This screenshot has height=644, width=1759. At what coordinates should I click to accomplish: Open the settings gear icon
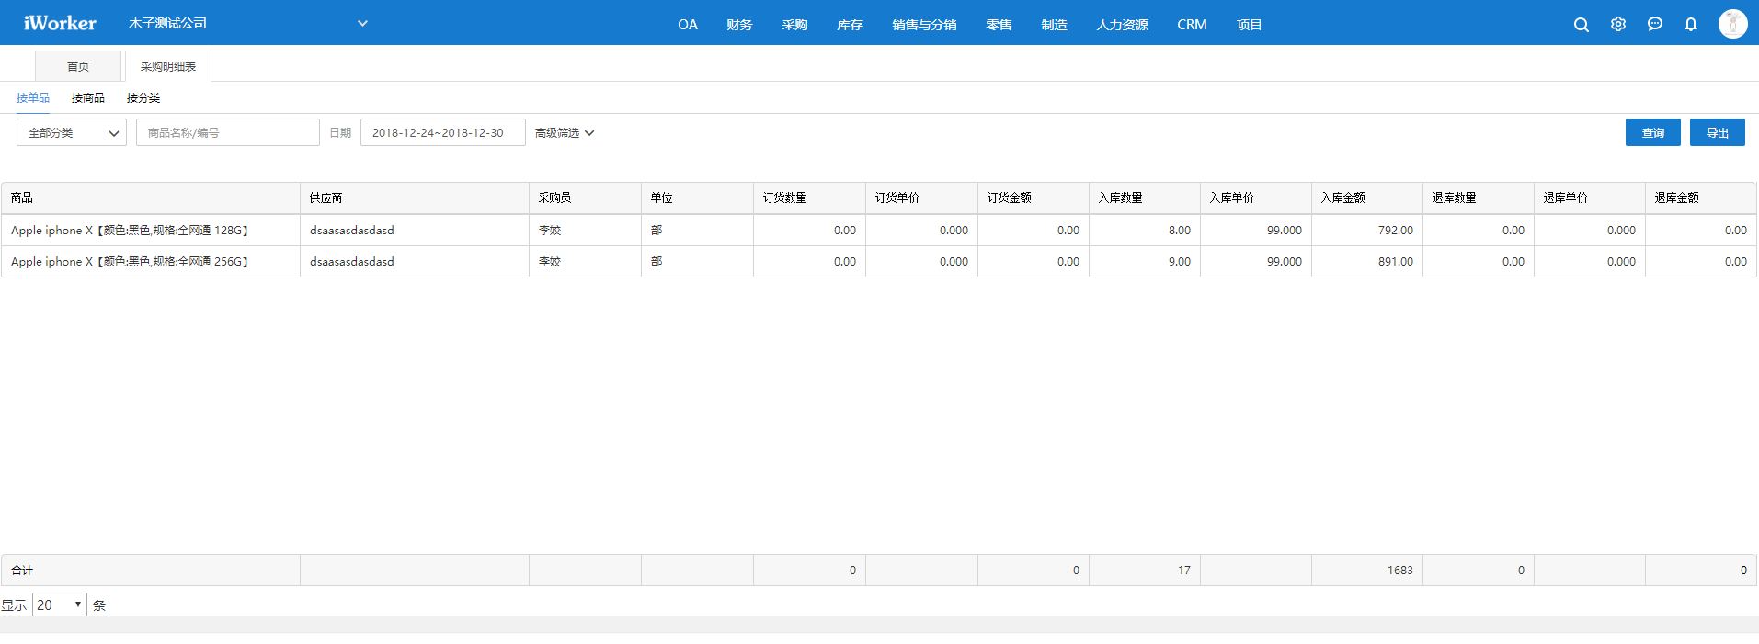tap(1618, 24)
